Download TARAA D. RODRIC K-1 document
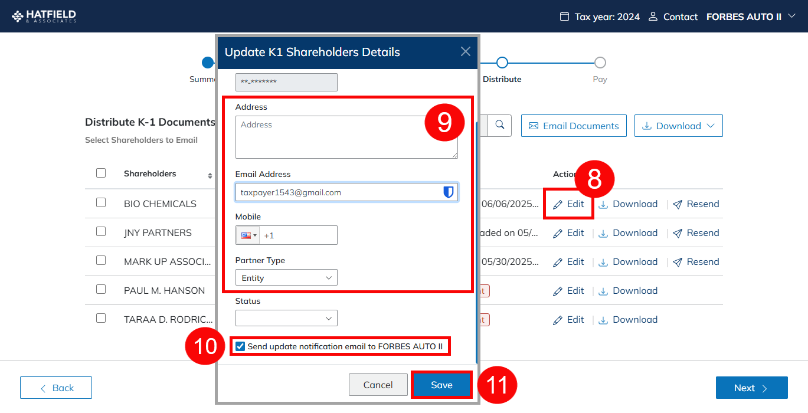The height and width of the screenshot is (413, 808). point(628,320)
